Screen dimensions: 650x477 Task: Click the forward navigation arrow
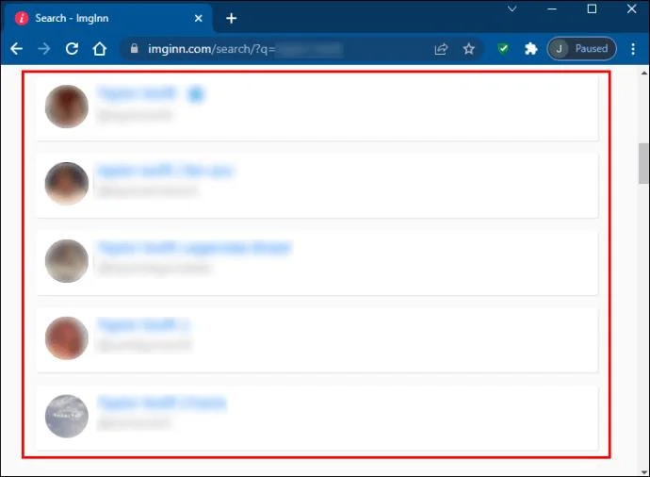coord(44,49)
